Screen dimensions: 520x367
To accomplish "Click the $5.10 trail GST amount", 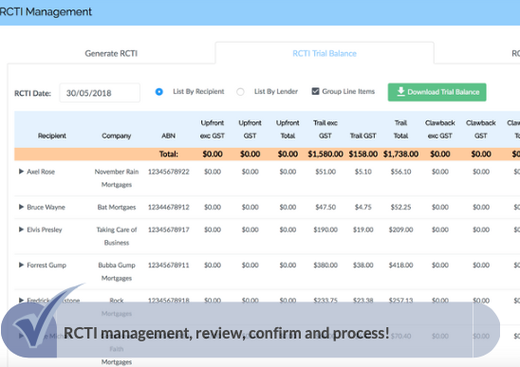I will (362, 172).
